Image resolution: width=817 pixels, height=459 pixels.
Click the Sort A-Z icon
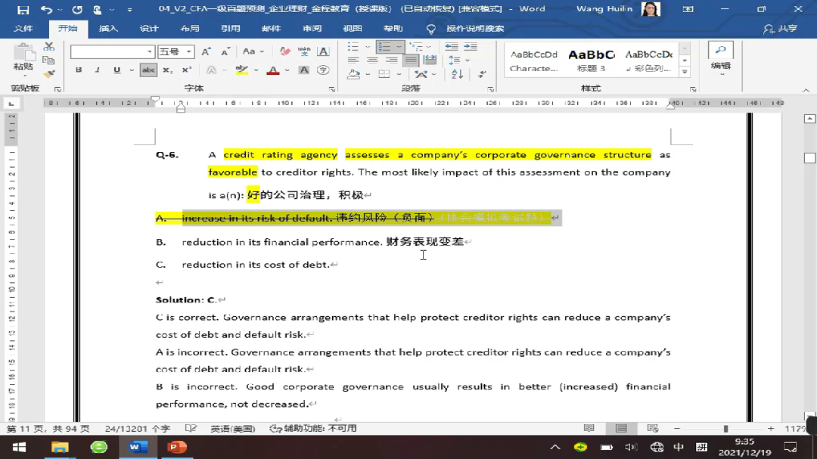(457, 74)
